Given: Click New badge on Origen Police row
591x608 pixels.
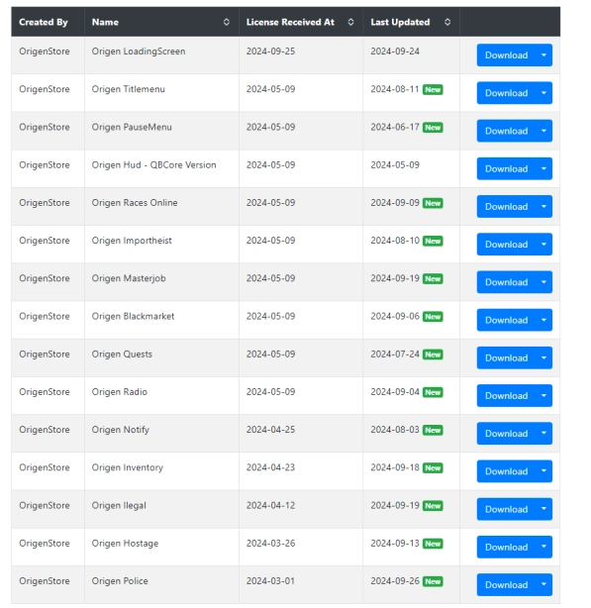Looking at the screenshot, I should click(x=433, y=581).
